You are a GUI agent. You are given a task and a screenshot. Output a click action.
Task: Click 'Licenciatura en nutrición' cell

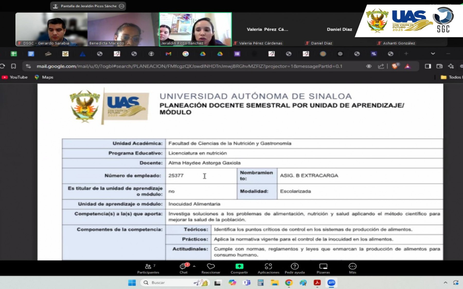pyautogui.click(x=304, y=153)
